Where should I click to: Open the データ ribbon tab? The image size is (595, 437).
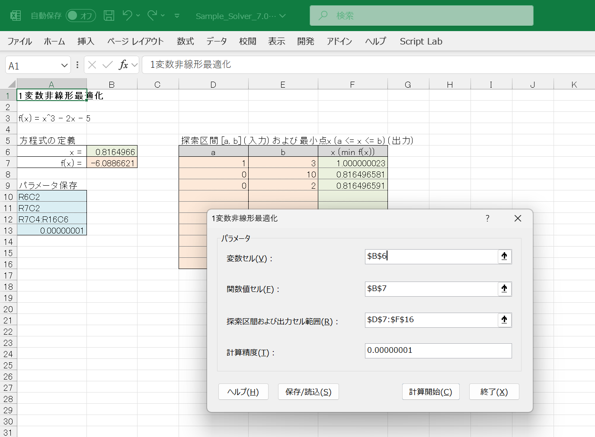[216, 41]
